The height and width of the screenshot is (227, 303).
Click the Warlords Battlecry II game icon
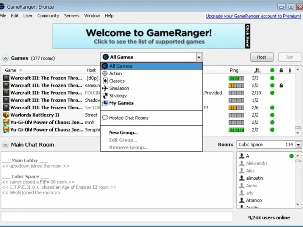[x=6, y=115]
